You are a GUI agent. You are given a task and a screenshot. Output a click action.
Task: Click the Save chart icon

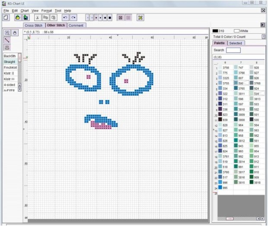(x=26, y=18)
